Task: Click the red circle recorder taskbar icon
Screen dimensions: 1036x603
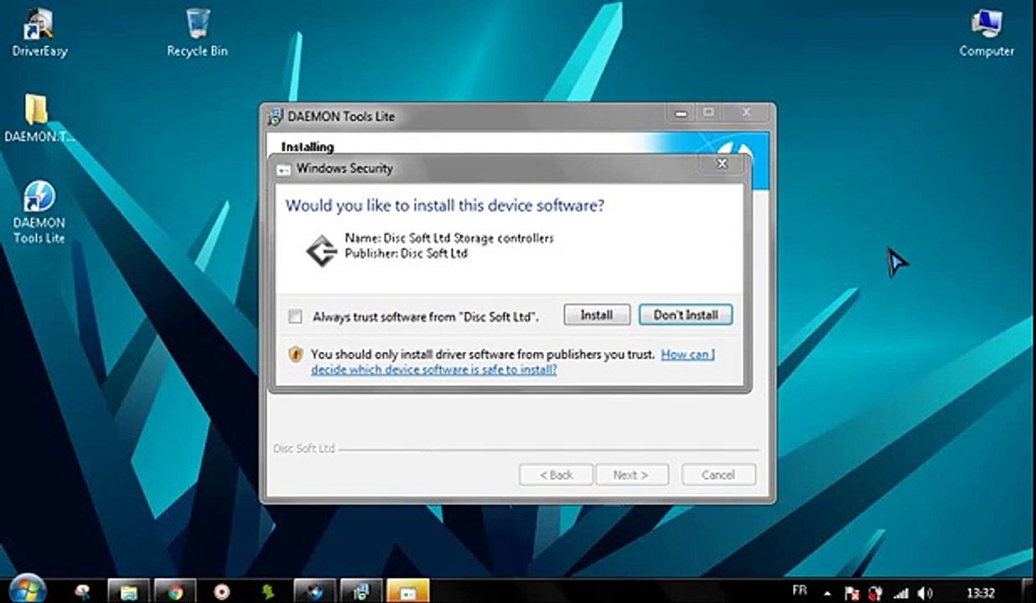Action: 221,591
